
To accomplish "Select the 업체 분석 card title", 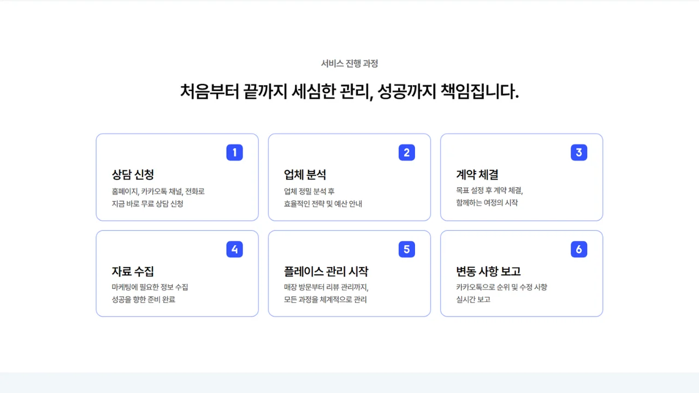I will point(305,175).
